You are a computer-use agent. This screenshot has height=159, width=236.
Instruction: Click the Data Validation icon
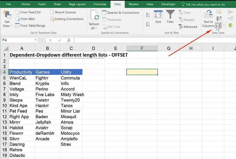218,26
